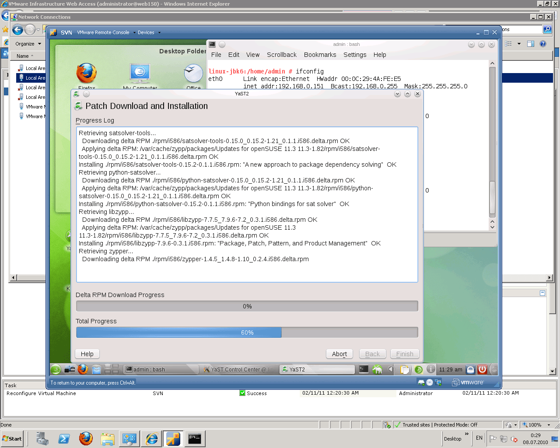The height and width of the screenshot is (448, 560).
Task: Click the KDE panel clock showing 11:29 am
Action: pos(451,370)
